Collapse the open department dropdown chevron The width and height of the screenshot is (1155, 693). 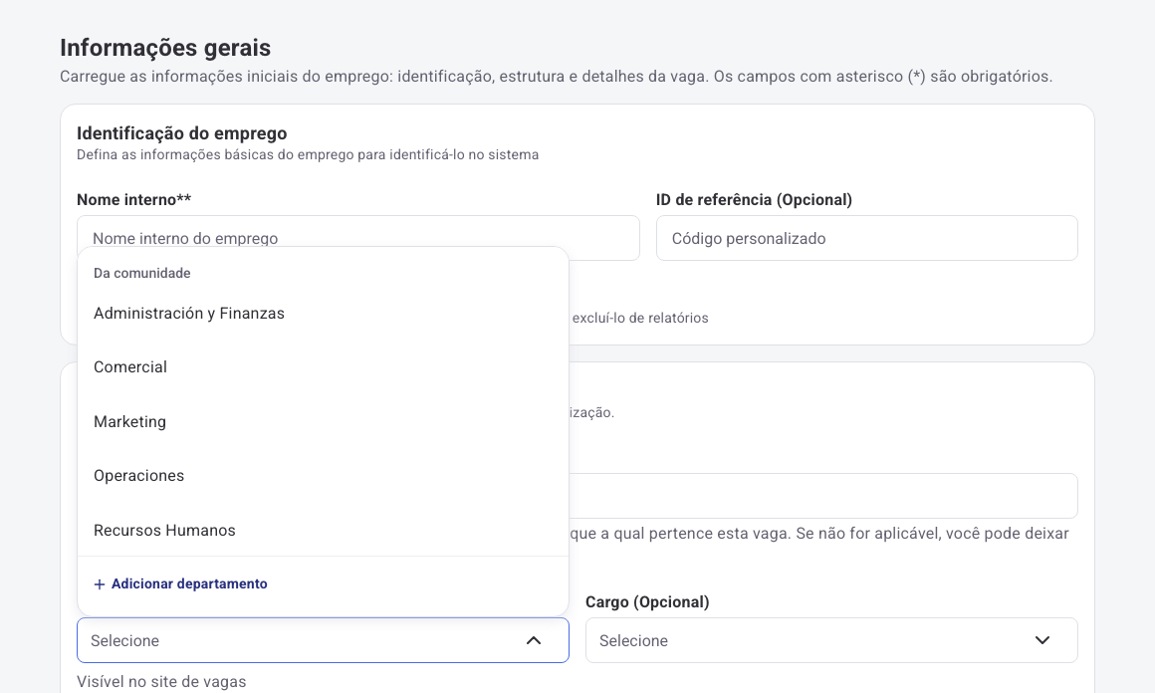534,640
